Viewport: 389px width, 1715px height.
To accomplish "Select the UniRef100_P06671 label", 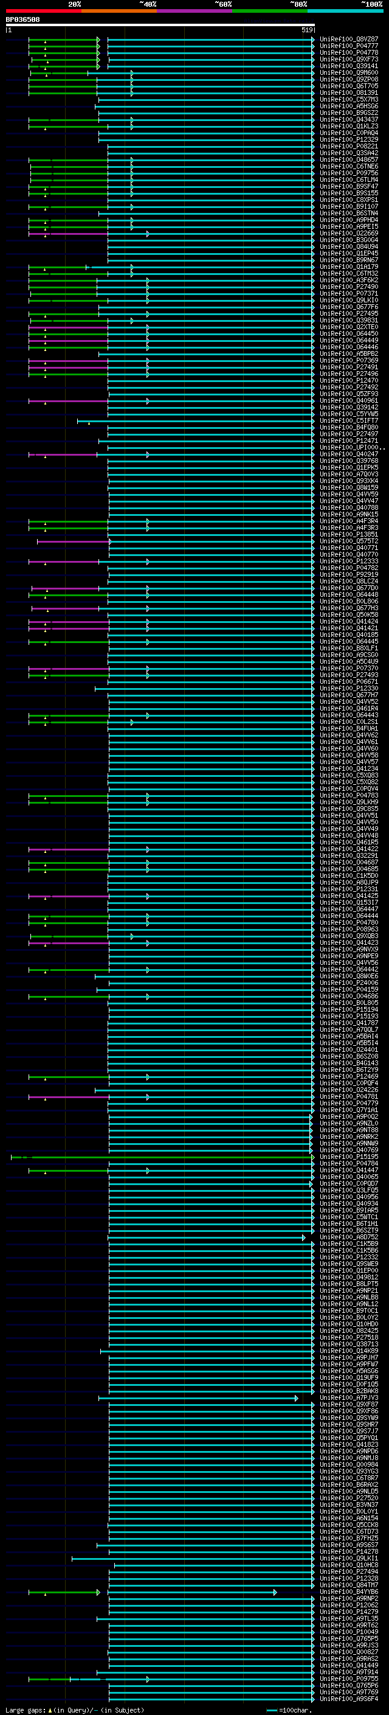I will click(x=349, y=682).
